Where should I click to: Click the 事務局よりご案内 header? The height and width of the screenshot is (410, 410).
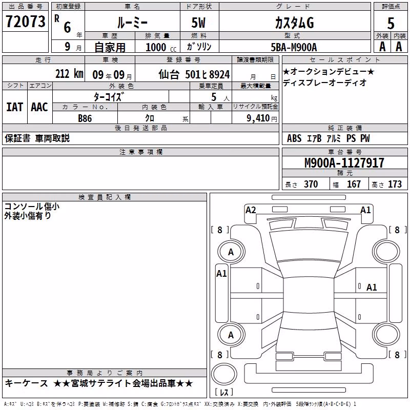coord(105,373)
